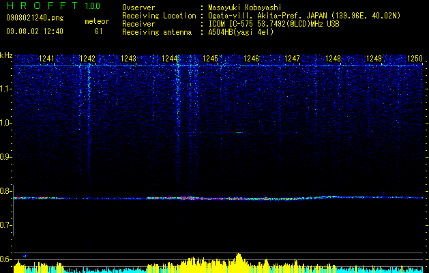429x273 pixels.
Task: Select the 0908021240.png filename text
Action: click(35, 18)
